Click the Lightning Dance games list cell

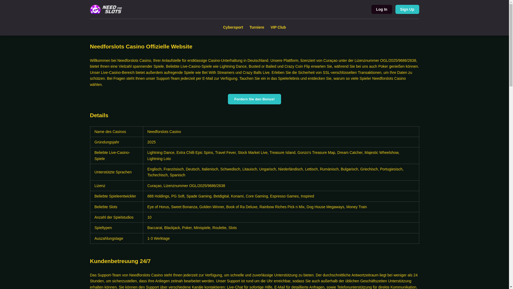(x=281, y=155)
